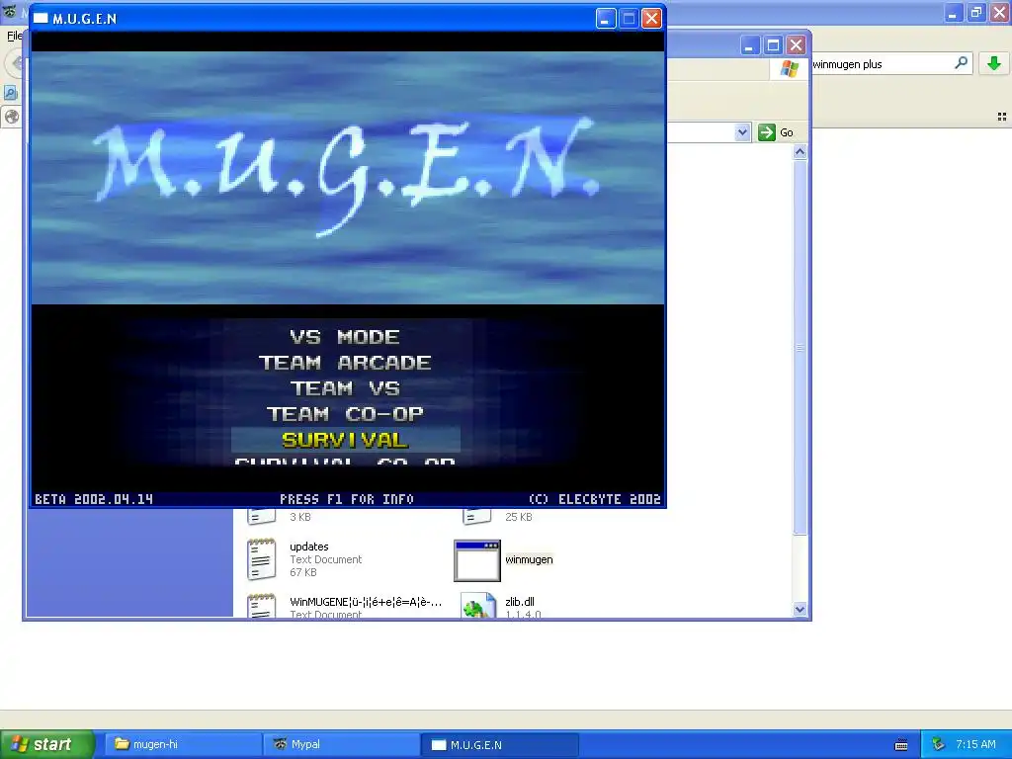Click the updates file name
The image size is (1012, 759).
point(309,547)
